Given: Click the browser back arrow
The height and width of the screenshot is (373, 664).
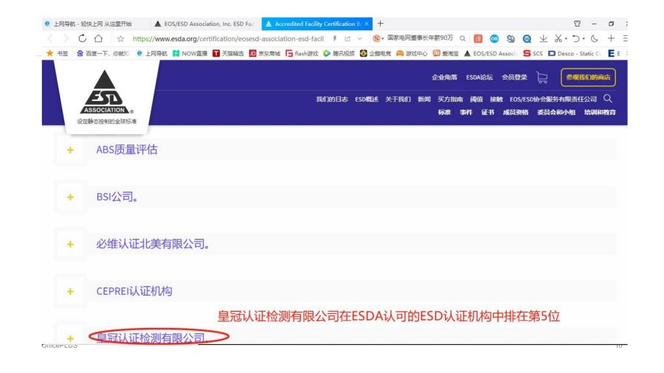Looking at the screenshot, I should click(x=50, y=38).
